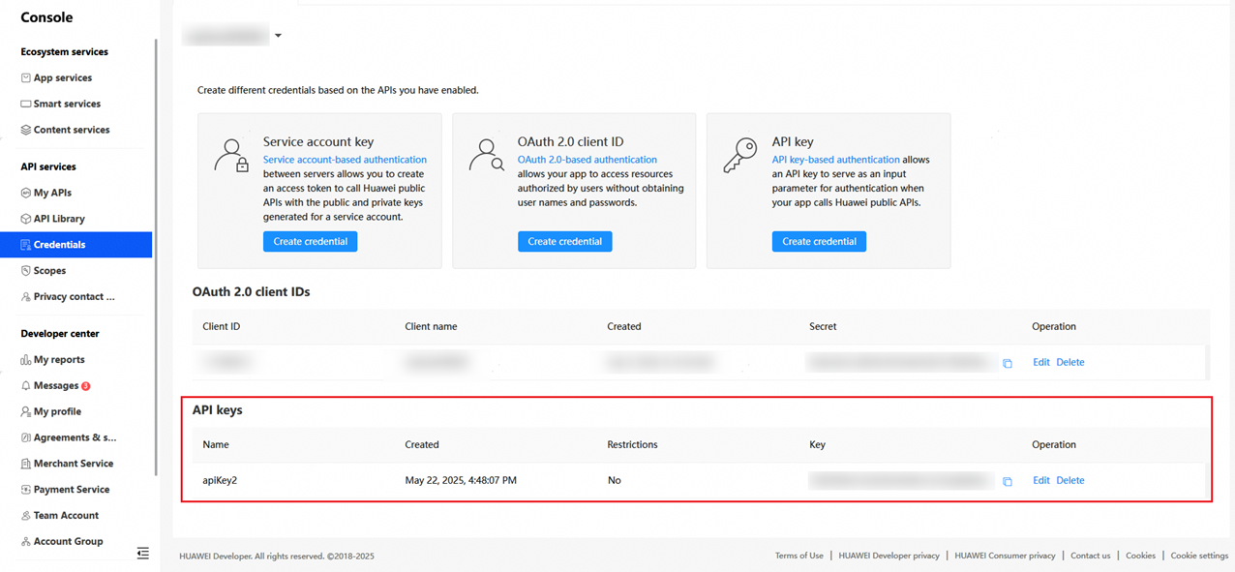Click the apiKey2 name cell
Image resolution: width=1235 pixels, height=572 pixels.
220,480
